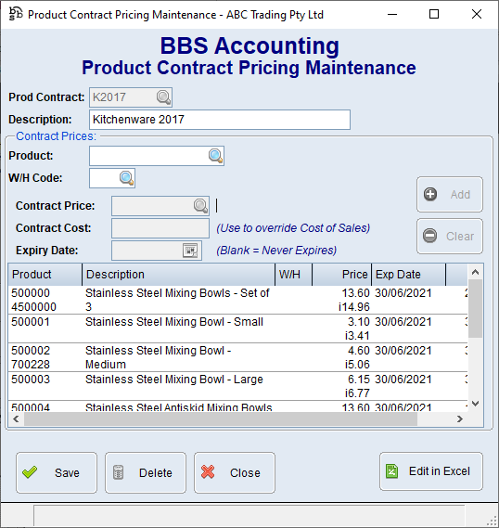The width and height of the screenshot is (499, 528).
Task: Click the horizontal scroll right arrow
Action: tap(460, 419)
